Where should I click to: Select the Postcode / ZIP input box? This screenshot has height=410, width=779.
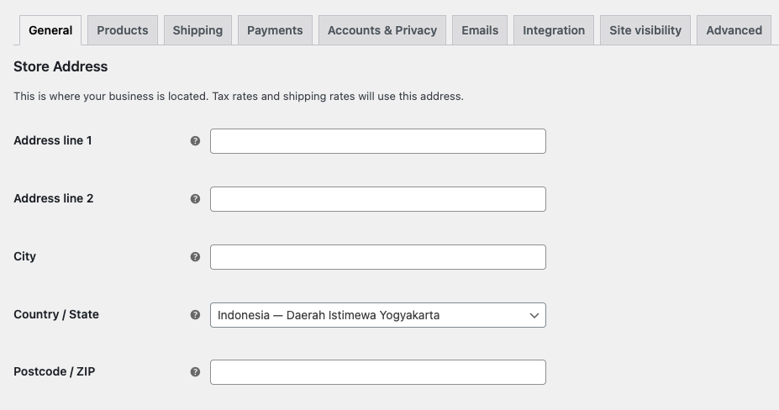[377, 372]
